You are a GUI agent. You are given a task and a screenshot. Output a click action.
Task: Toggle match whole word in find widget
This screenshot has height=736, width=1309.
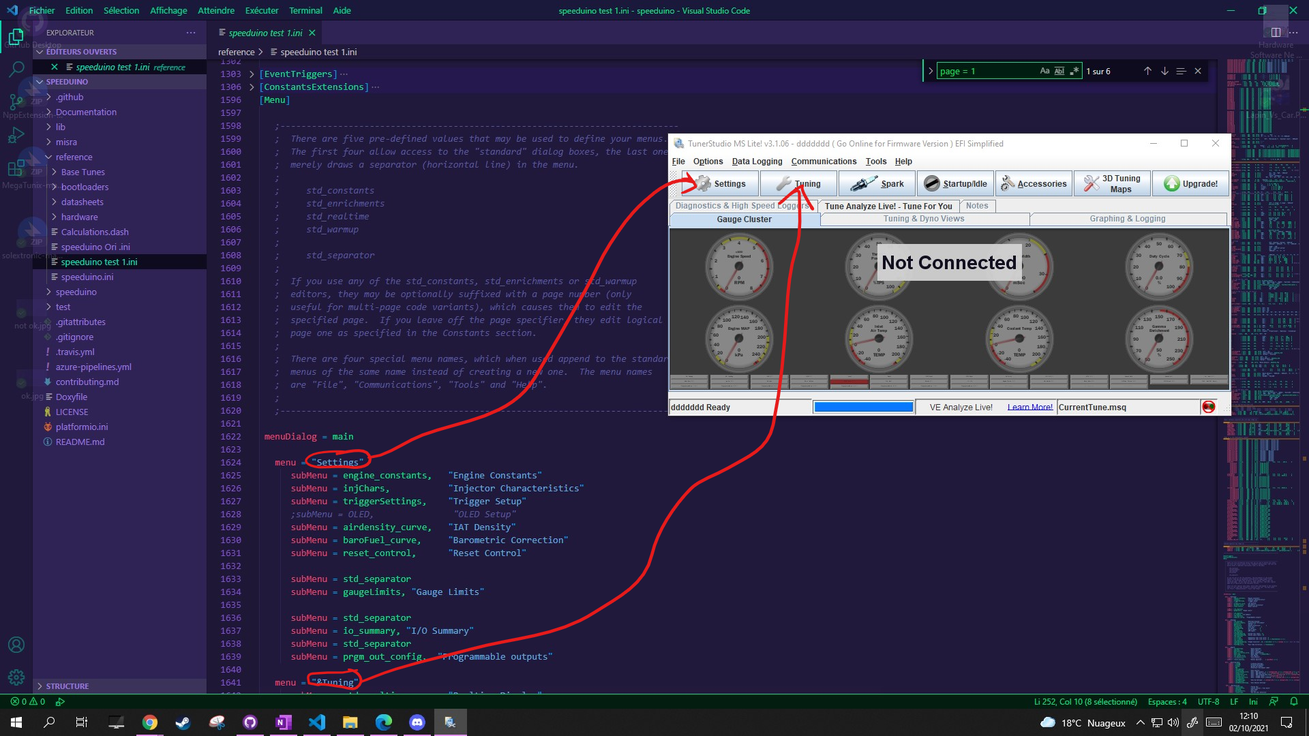[1059, 71]
